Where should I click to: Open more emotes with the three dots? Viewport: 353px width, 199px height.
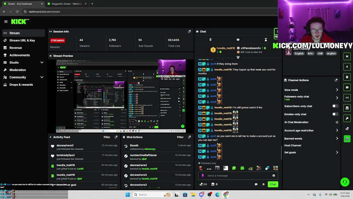tap(209, 168)
